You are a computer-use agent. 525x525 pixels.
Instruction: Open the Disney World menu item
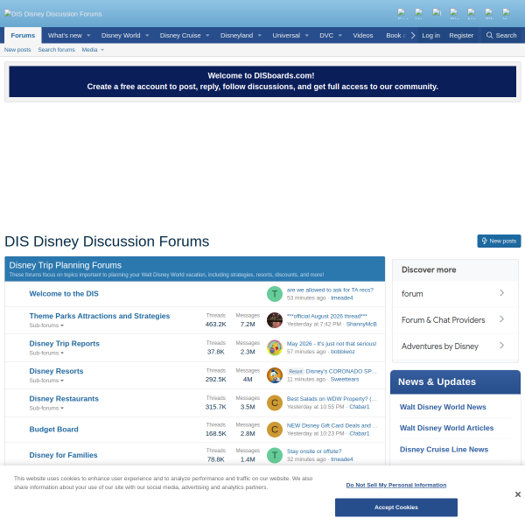[x=121, y=35]
